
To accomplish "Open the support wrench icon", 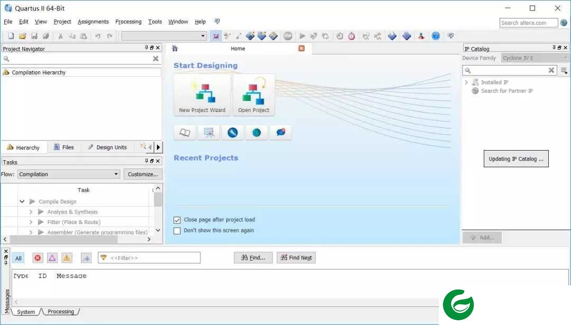I will coord(232,133).
